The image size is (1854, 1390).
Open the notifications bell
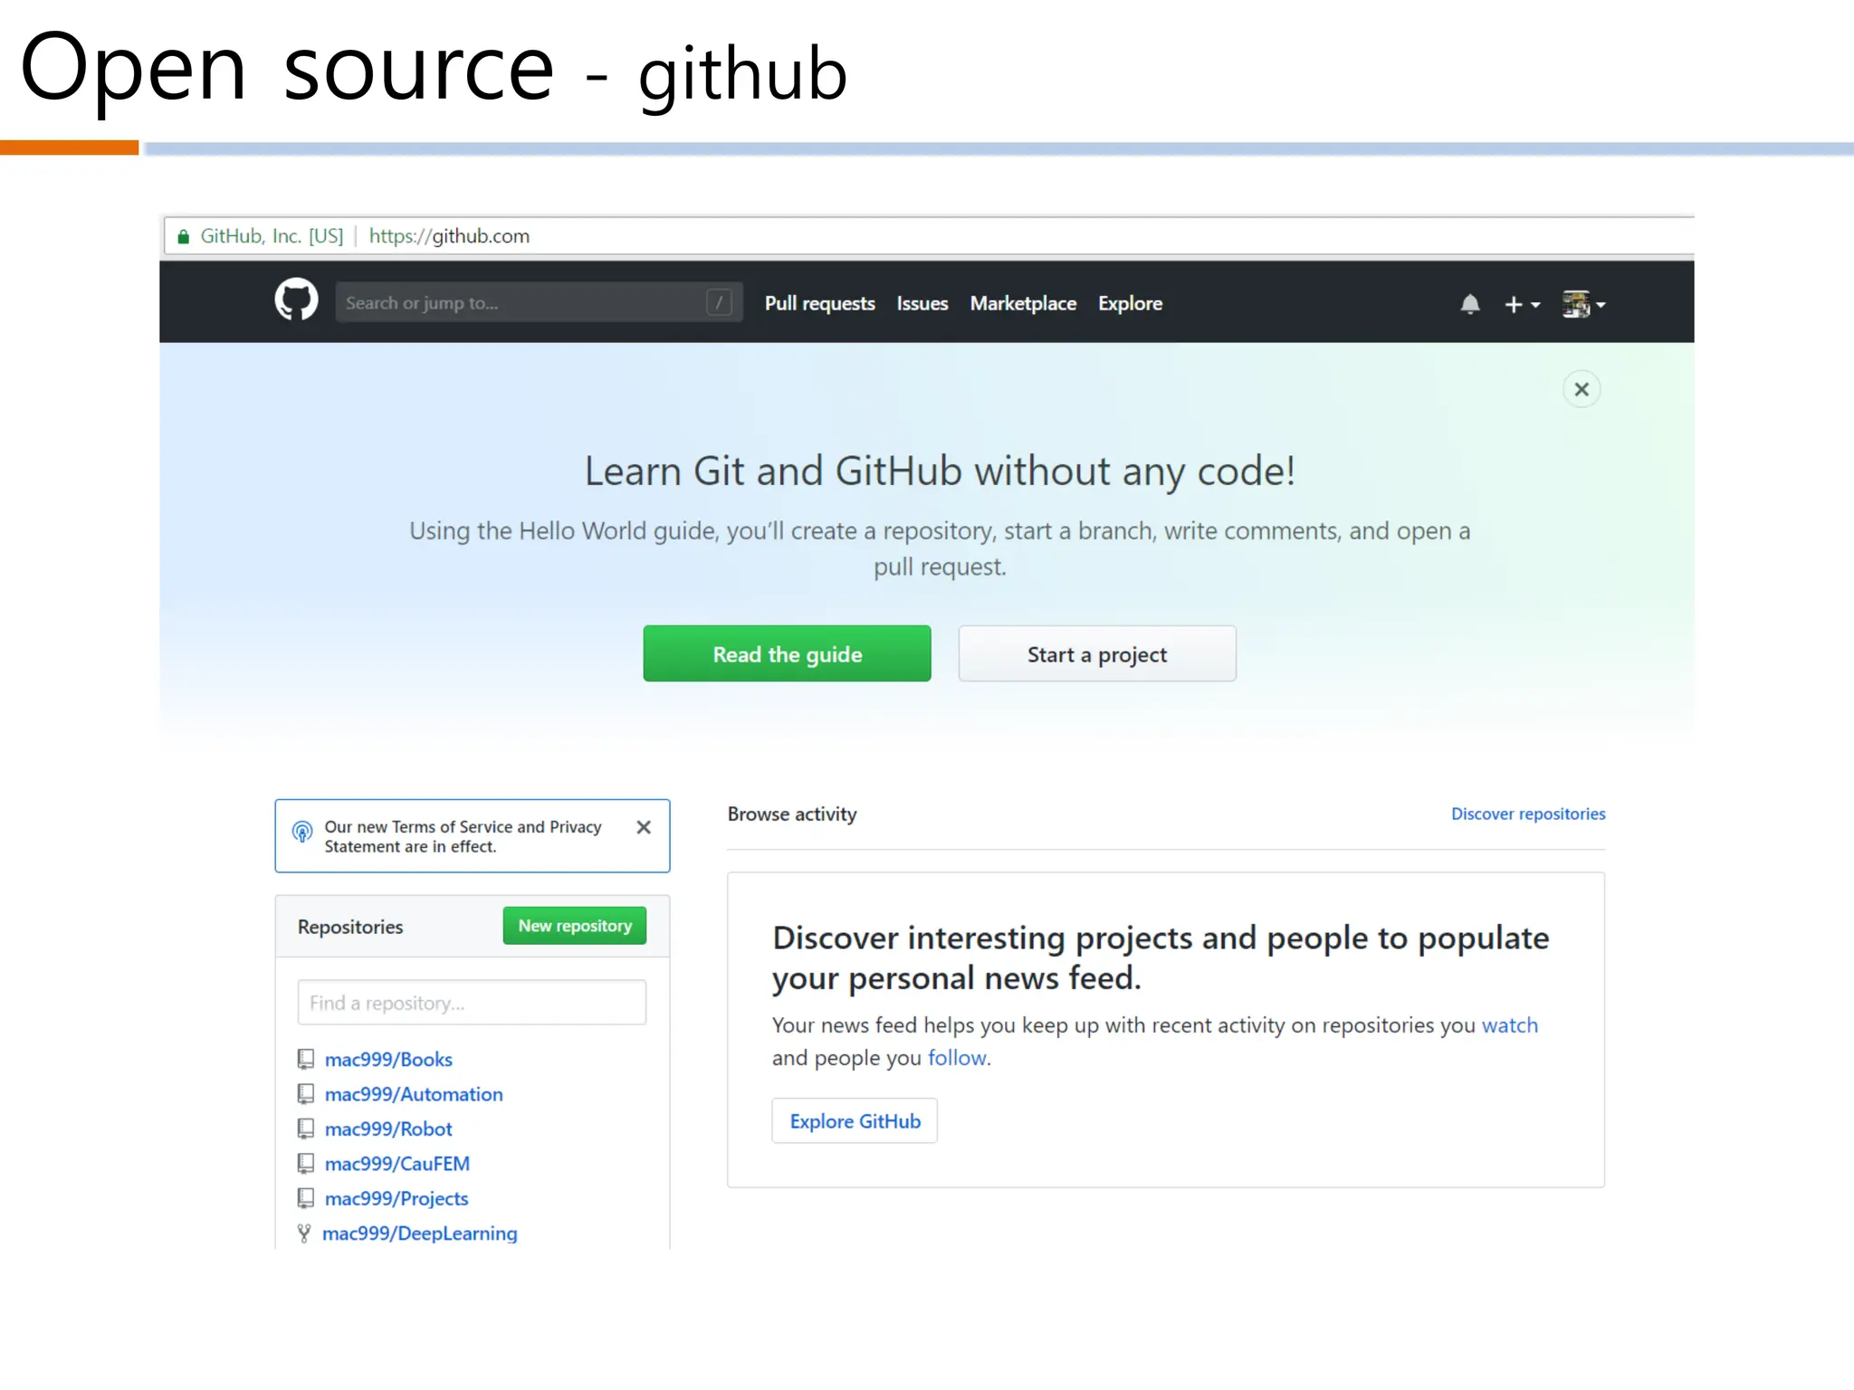click(x=1470, y=304)
